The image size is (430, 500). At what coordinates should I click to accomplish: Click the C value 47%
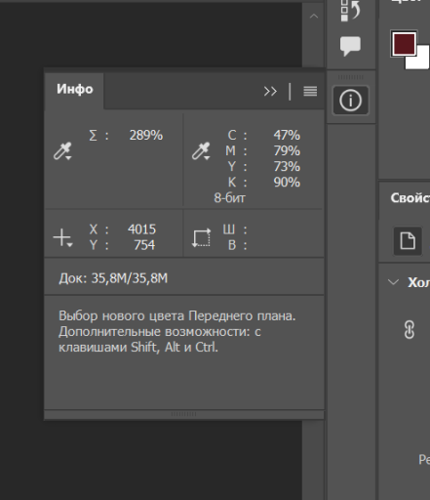tap(287, 135)
